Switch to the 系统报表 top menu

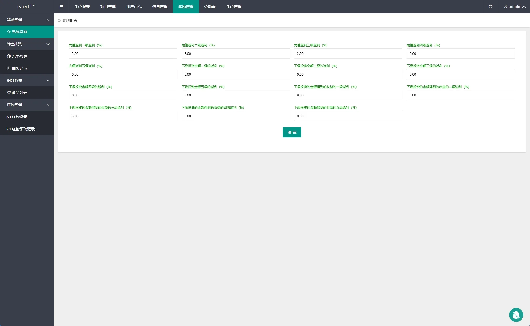click(x=82, y=7)
